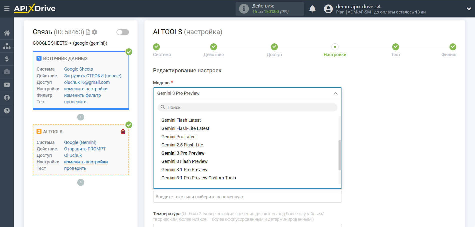The width and height of the screenshot is (475, 227).
Task: Open the hamburger menu
Action: [x=7, y=9]
